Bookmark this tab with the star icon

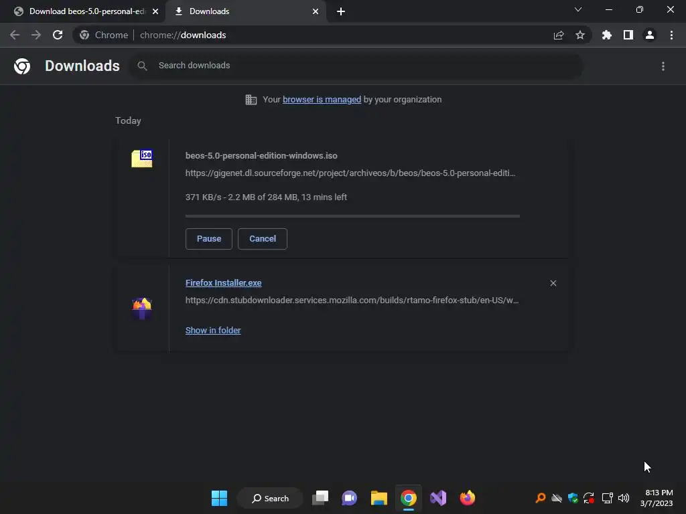[x=580, y=35]
